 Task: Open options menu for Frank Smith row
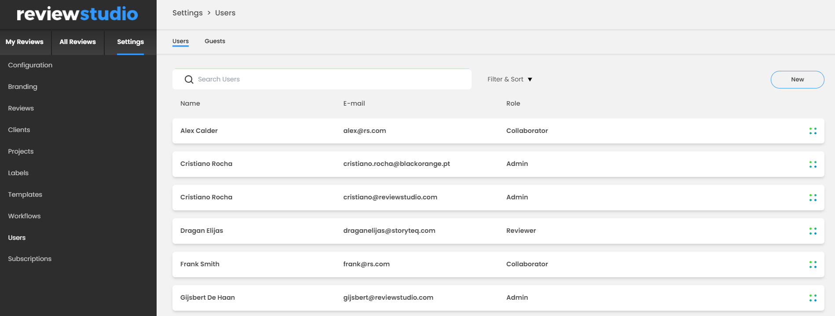[813, 265]
